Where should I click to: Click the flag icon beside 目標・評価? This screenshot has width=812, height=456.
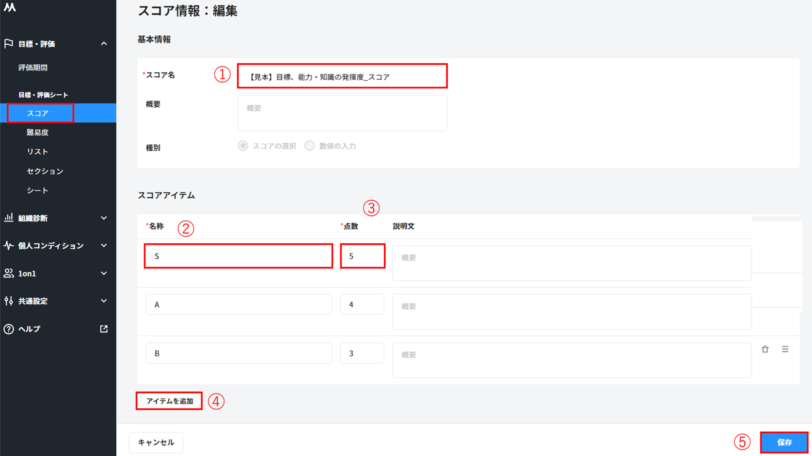click(9, 44)
